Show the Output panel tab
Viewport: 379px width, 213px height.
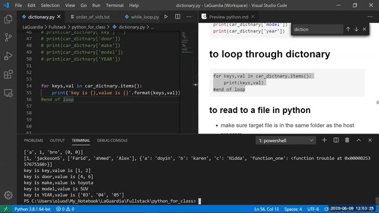(x=57, y=140)
